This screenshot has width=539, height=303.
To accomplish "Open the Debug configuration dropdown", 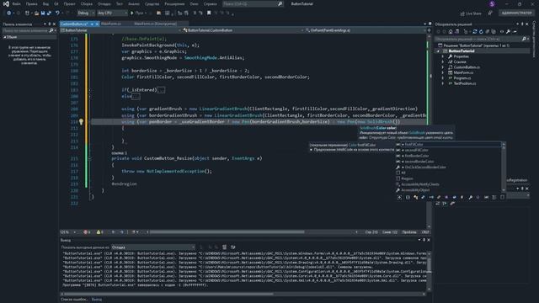I will [86, 13].
